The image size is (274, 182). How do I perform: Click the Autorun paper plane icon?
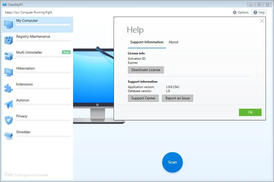9,104
